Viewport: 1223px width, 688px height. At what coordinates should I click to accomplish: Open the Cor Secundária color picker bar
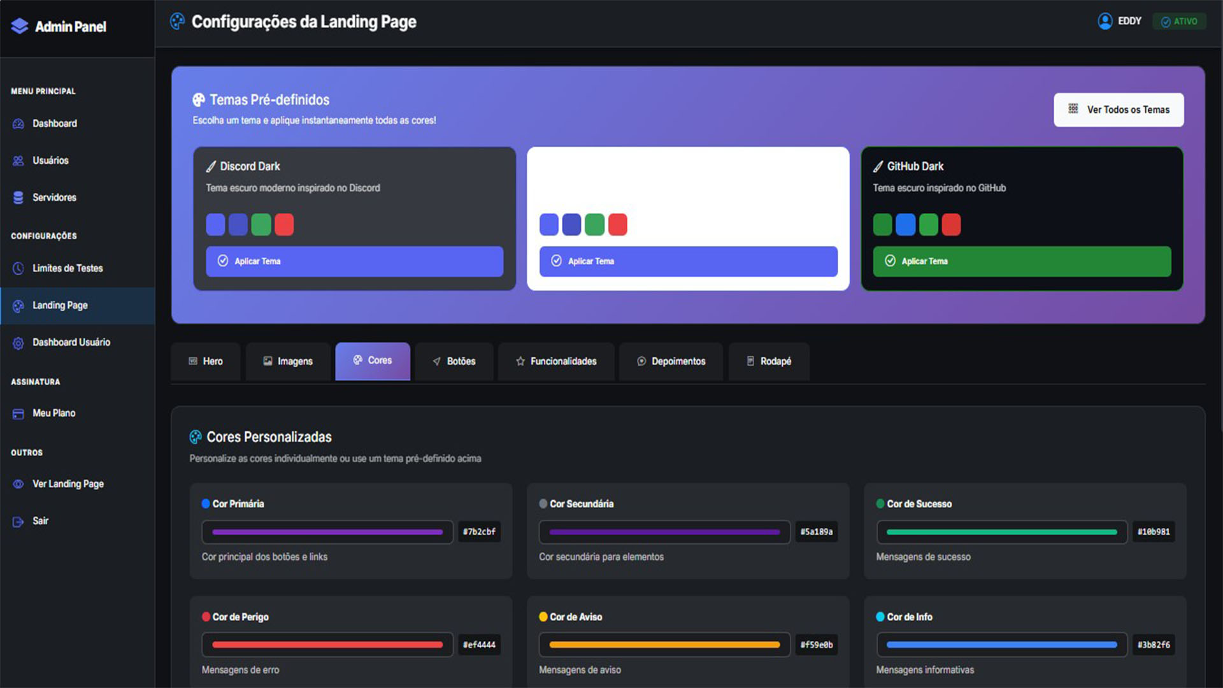coord(664,532)
